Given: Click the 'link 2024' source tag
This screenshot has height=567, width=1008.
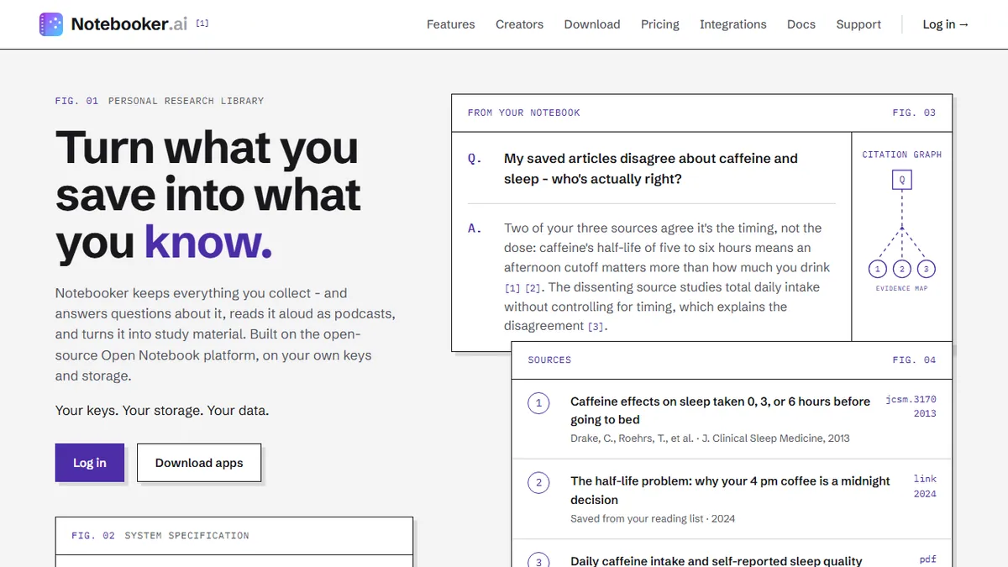Looking at the screenshot, I should coord(925,486).
